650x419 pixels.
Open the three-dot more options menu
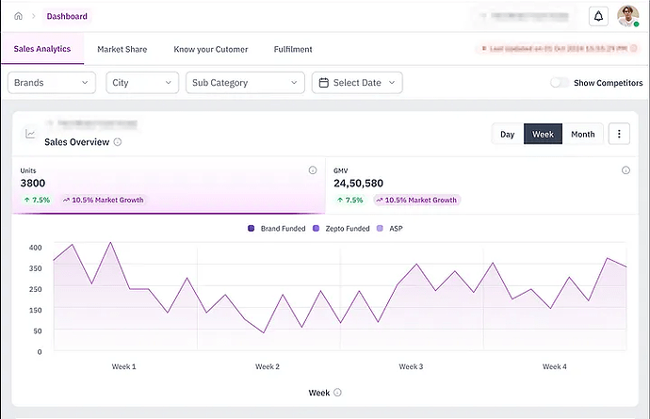coord(619,134)
